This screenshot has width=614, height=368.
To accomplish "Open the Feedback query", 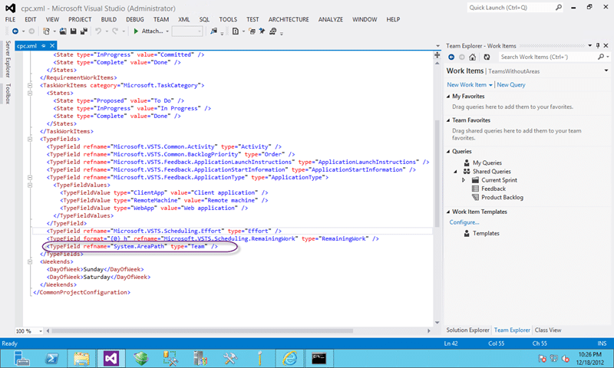I will coord(494,189).
